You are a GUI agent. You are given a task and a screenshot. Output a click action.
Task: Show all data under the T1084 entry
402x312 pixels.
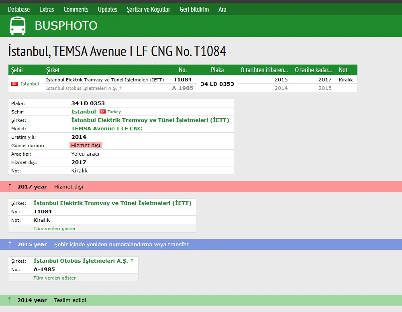click(x=55, y=229)
